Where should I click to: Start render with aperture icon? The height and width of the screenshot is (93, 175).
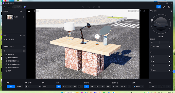(x=153, y=86)
